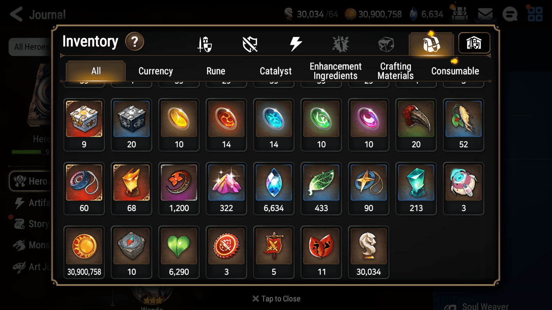Open chat via the speech bubble icon
552x310 pixels.
pyautogui.click(x=510, y=14)
